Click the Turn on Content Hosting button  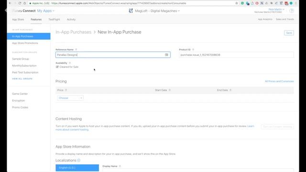tap(277, 127)
